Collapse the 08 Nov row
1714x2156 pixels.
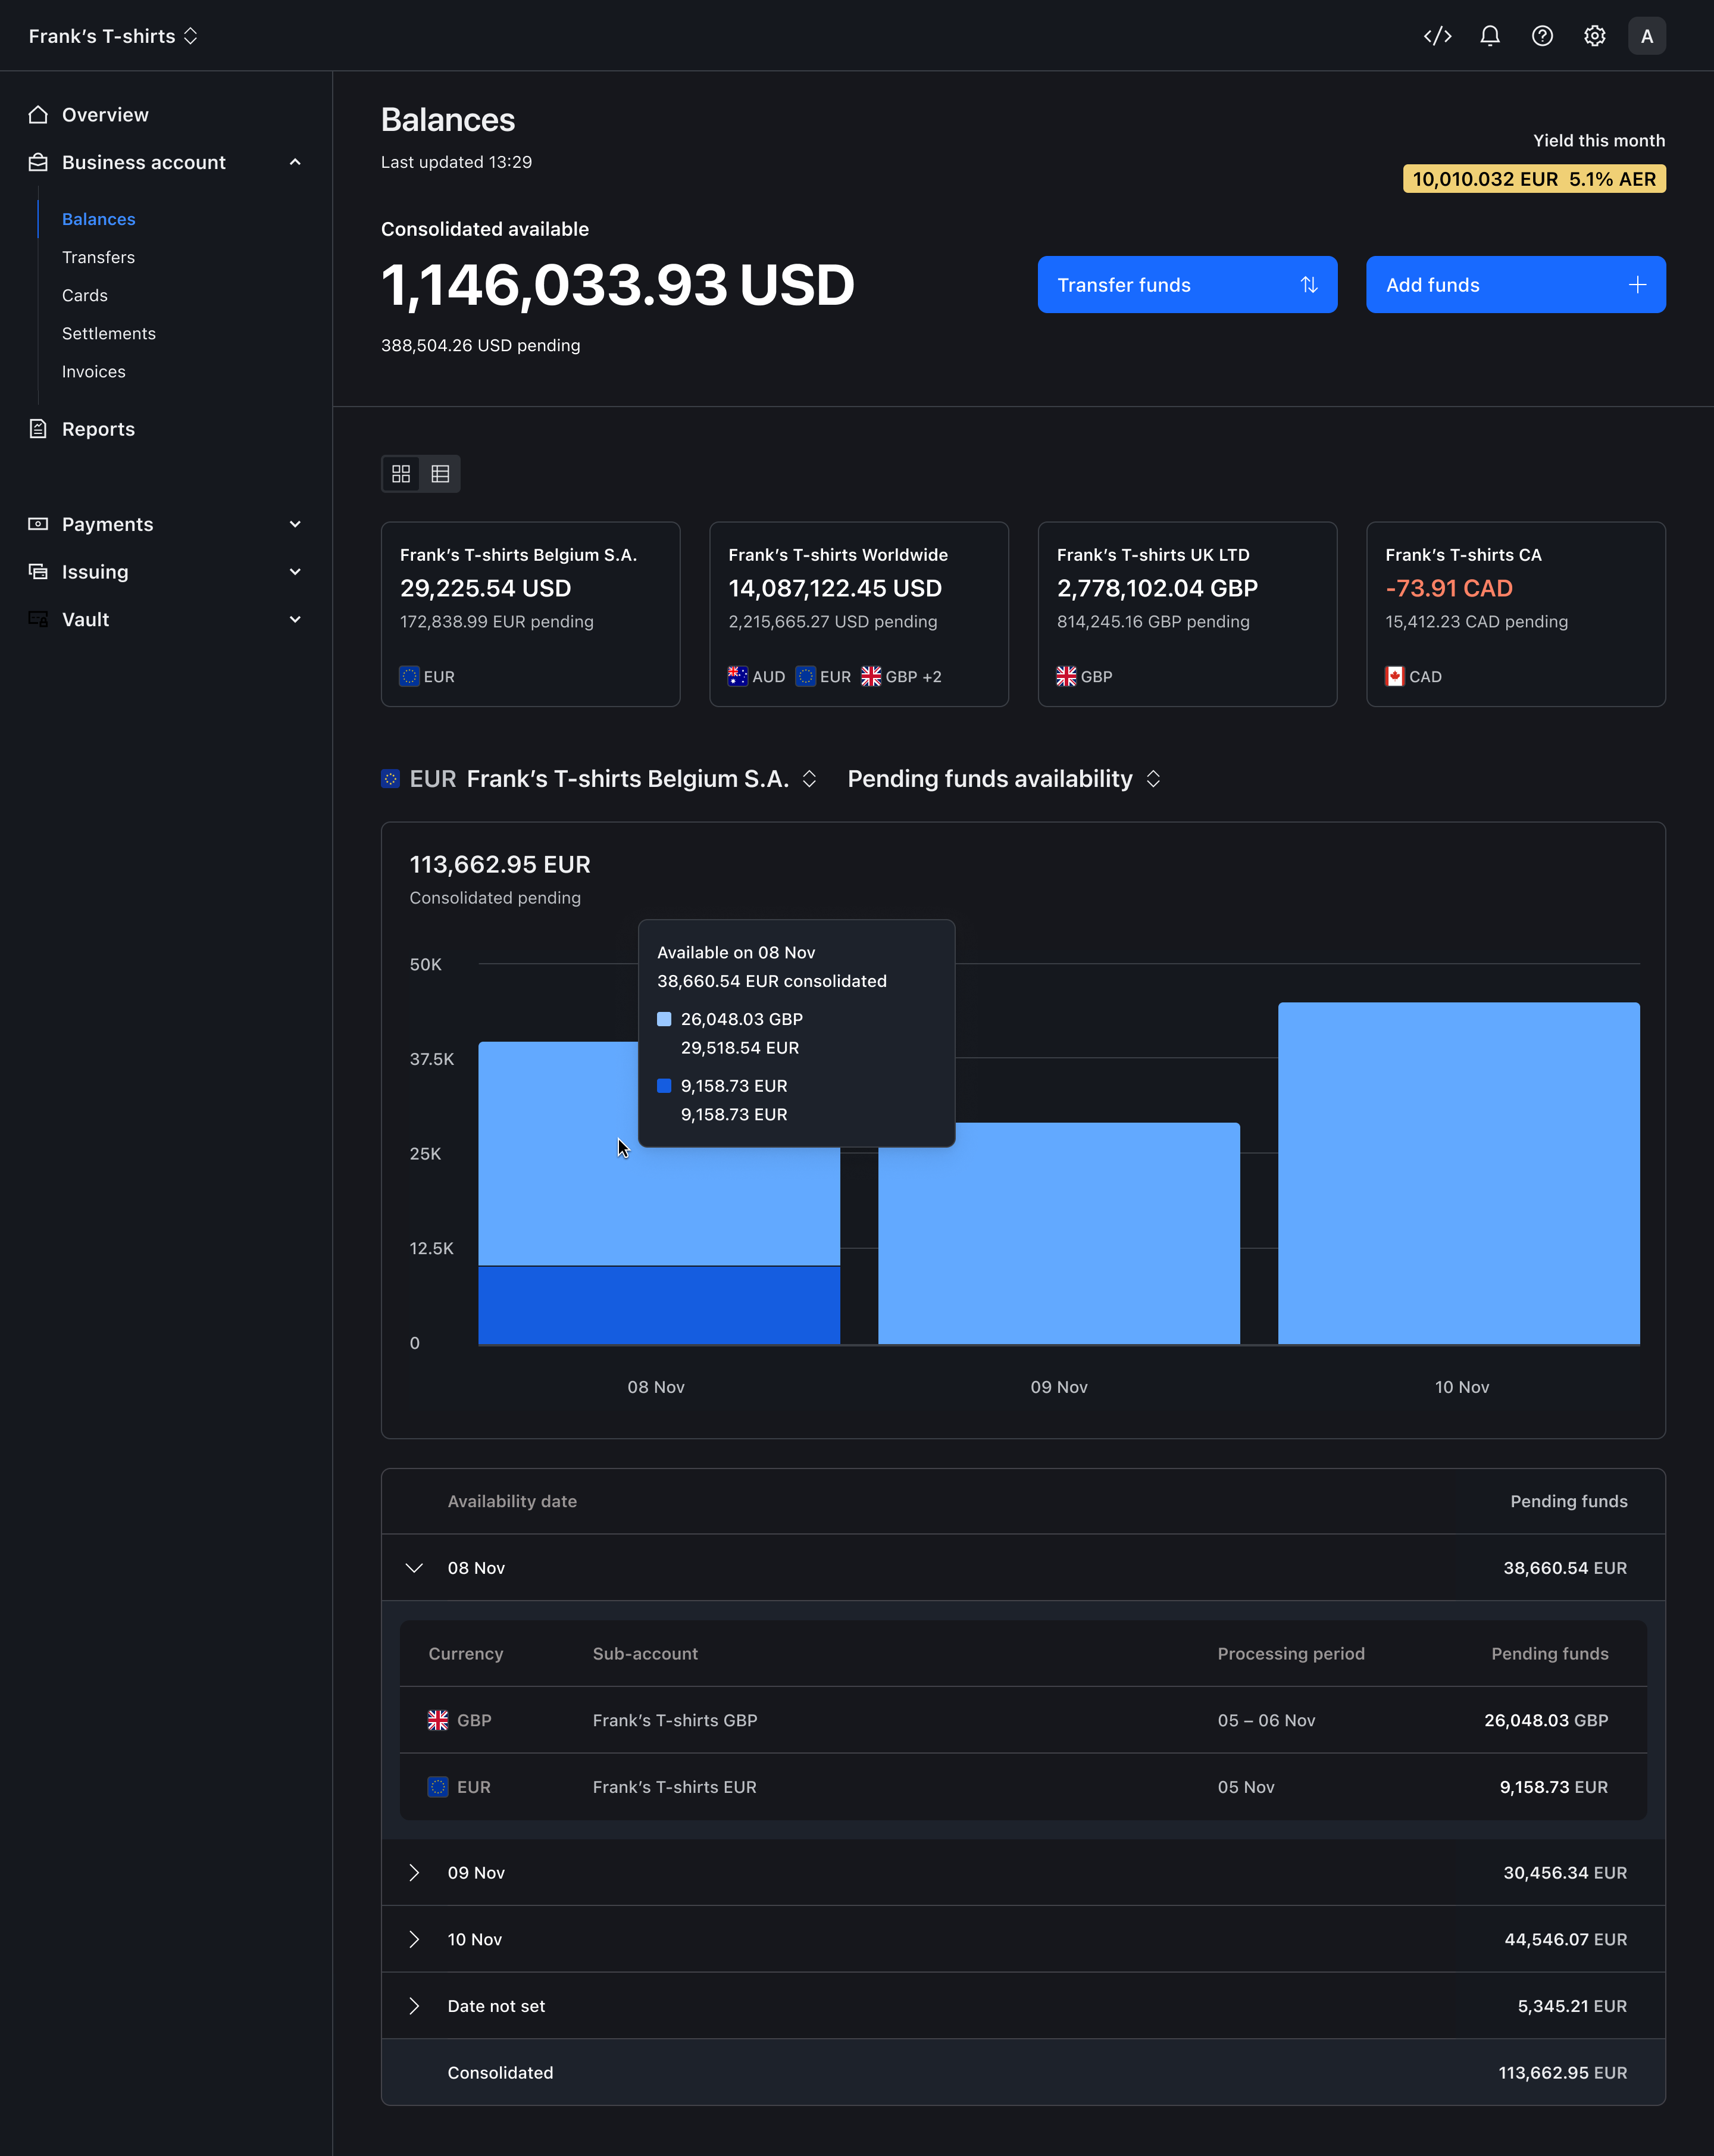point(414,1568)
